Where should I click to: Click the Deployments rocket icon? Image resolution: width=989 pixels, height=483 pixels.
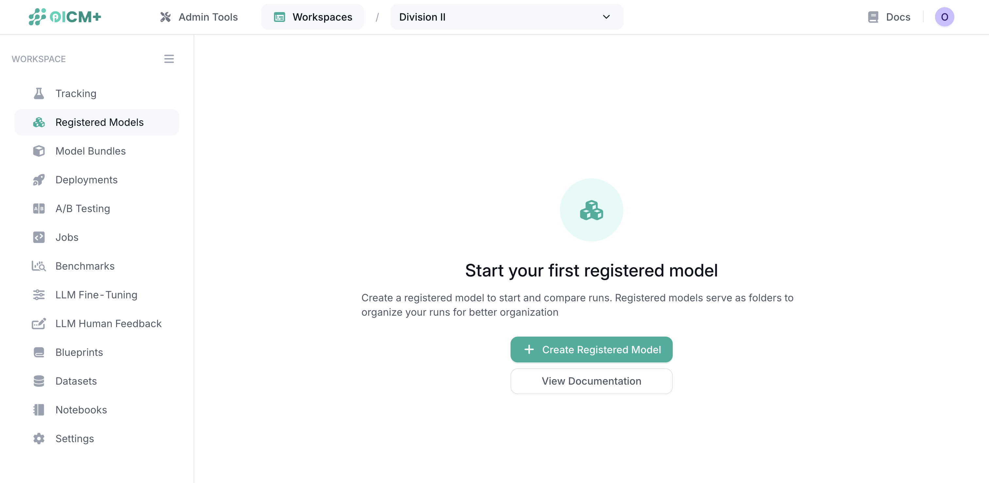(x=39, y=179)
